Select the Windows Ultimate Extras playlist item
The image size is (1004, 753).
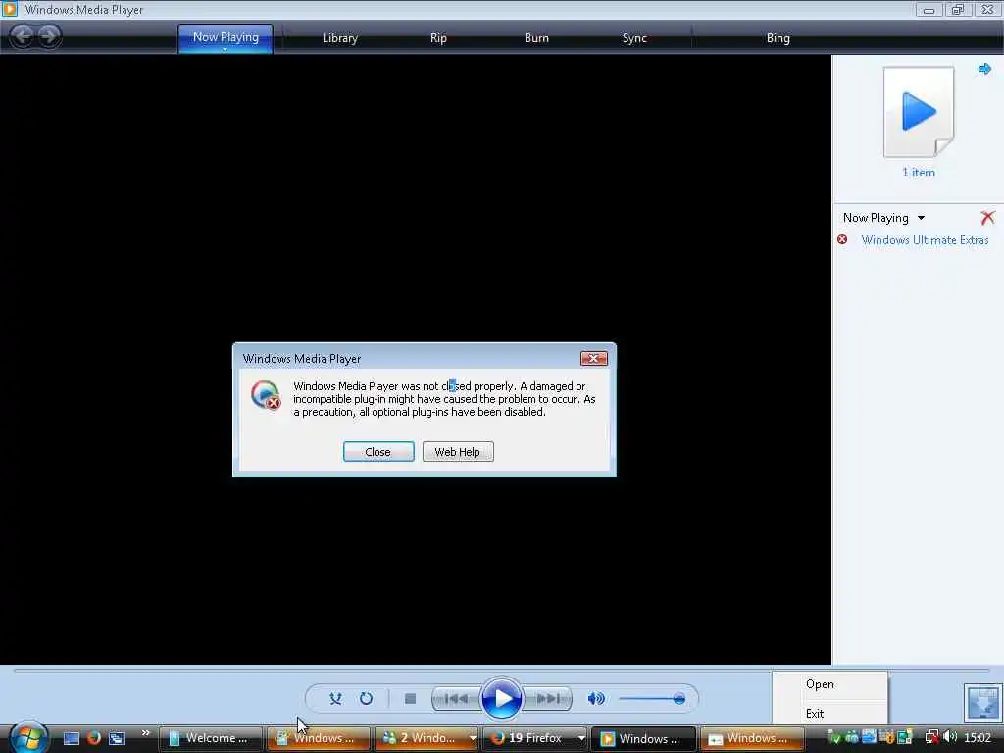(x=925, y=240)
